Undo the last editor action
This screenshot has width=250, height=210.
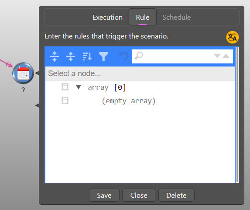pos(124,56)
